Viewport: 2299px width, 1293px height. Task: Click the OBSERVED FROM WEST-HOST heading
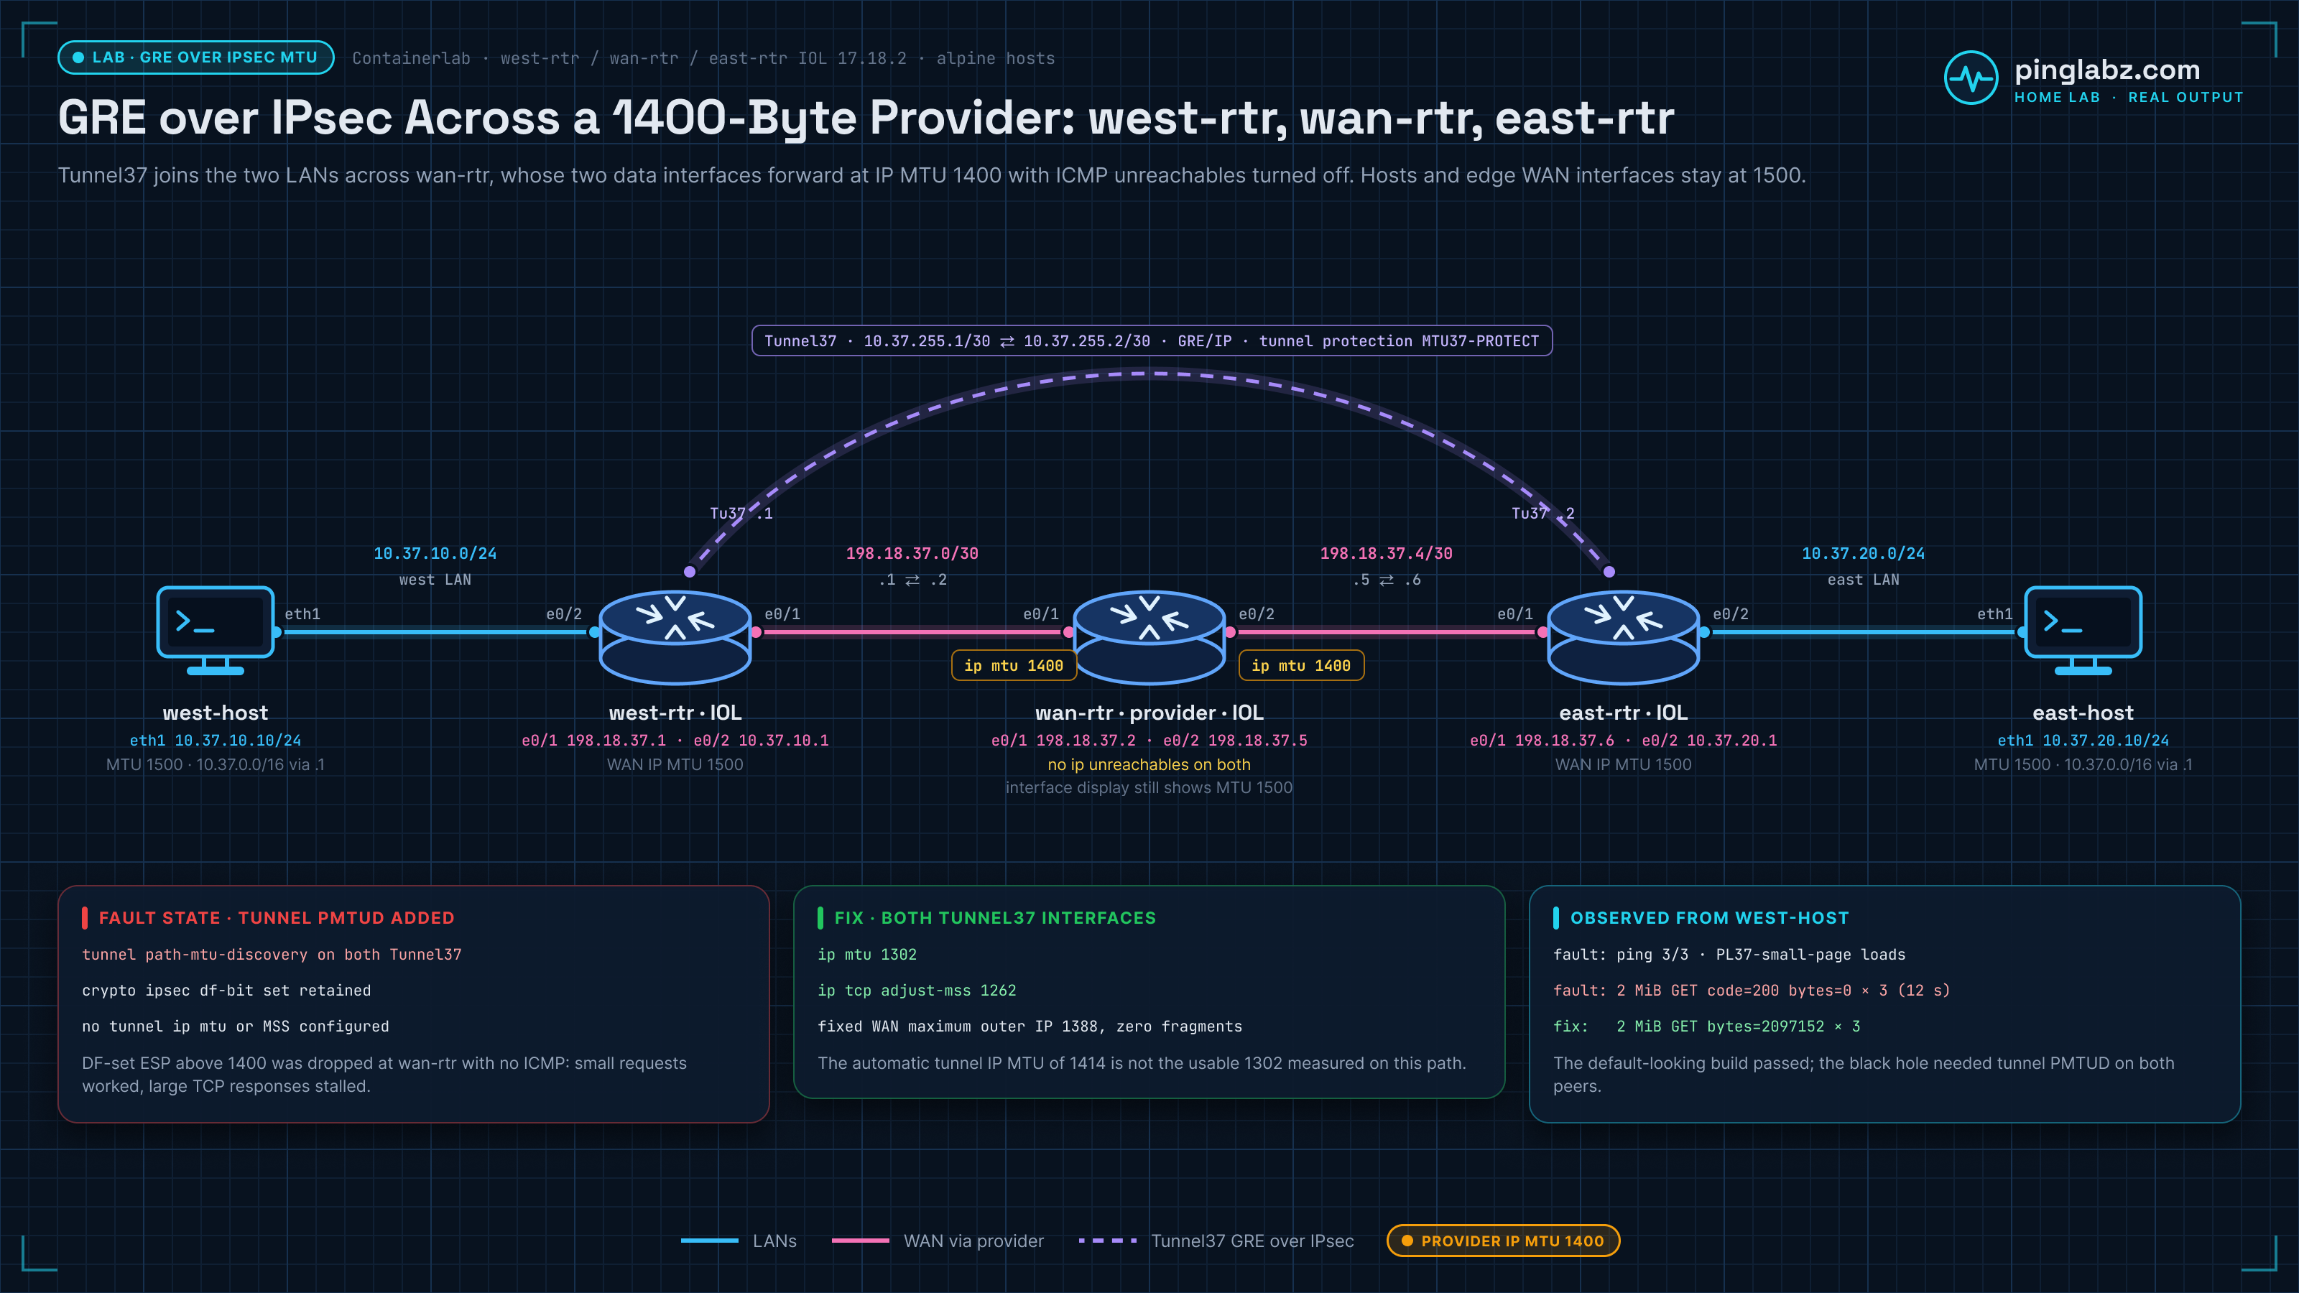[x=1710, y=917]
